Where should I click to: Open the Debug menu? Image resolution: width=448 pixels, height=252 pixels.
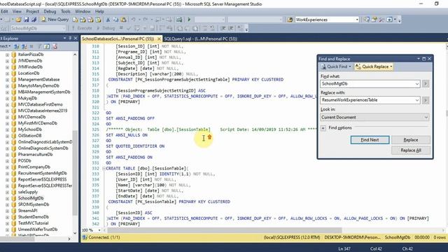click(50, 11)
